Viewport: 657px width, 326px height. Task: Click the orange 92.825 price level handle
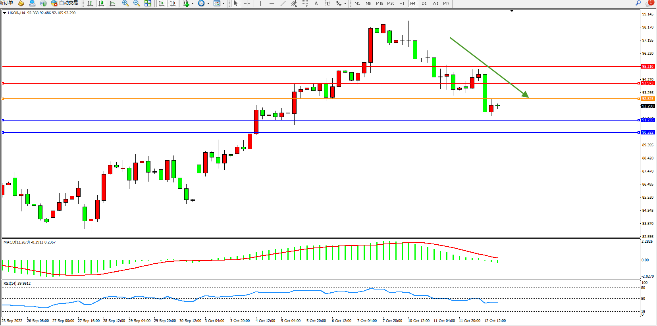(3, 99)
